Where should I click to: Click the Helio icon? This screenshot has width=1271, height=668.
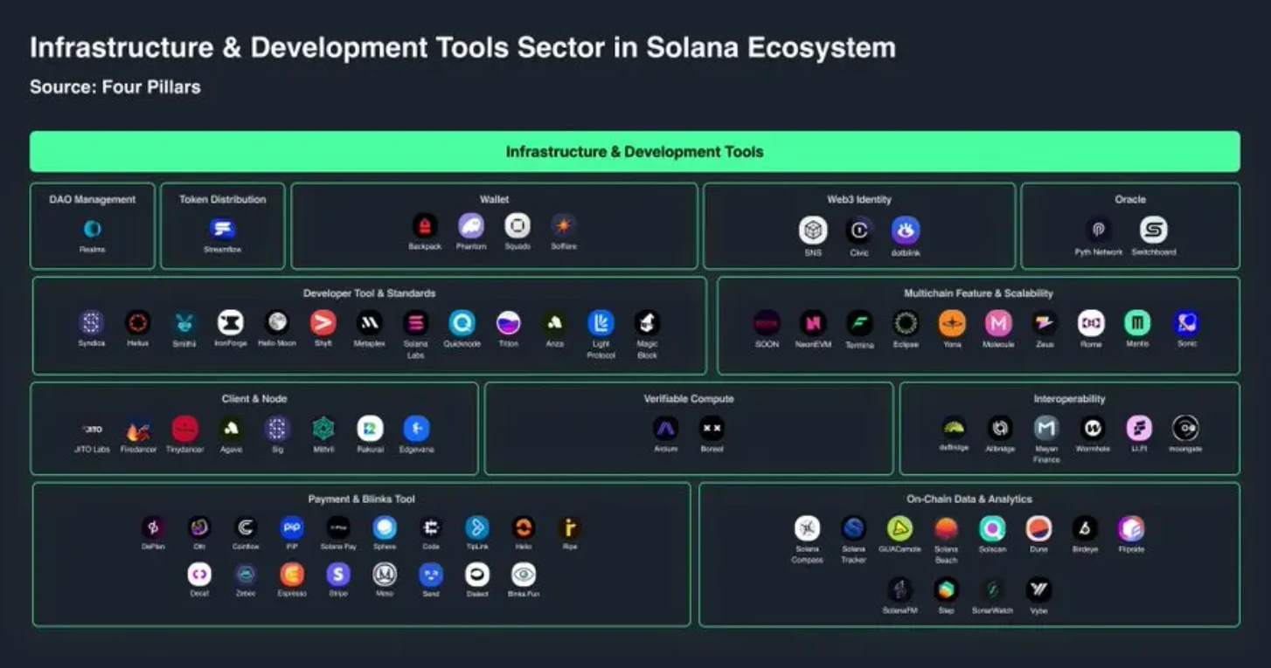[x=524, y=528]
